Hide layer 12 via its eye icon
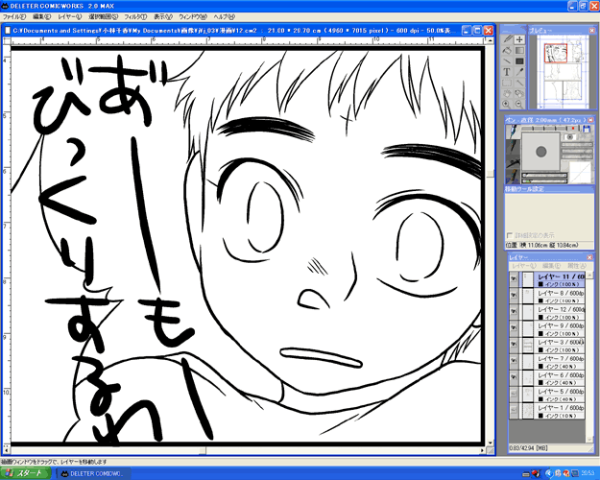This screenshot has height=480, width=600. pos(514,312)
